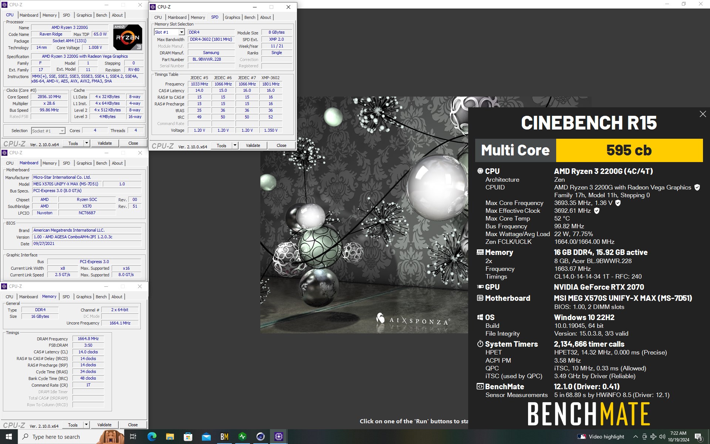Click the taskbar search box
The height and width of the screenshot is (444, 710).
70,437
